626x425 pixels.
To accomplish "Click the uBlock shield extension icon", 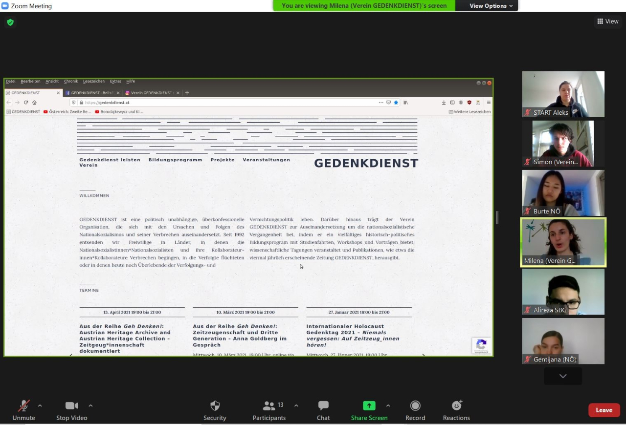I will (x=469, y=103).
